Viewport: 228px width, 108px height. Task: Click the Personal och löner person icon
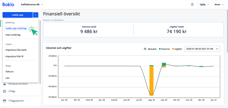(5, 84)
